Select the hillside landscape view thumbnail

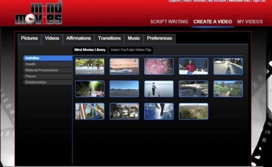(193, 111)
